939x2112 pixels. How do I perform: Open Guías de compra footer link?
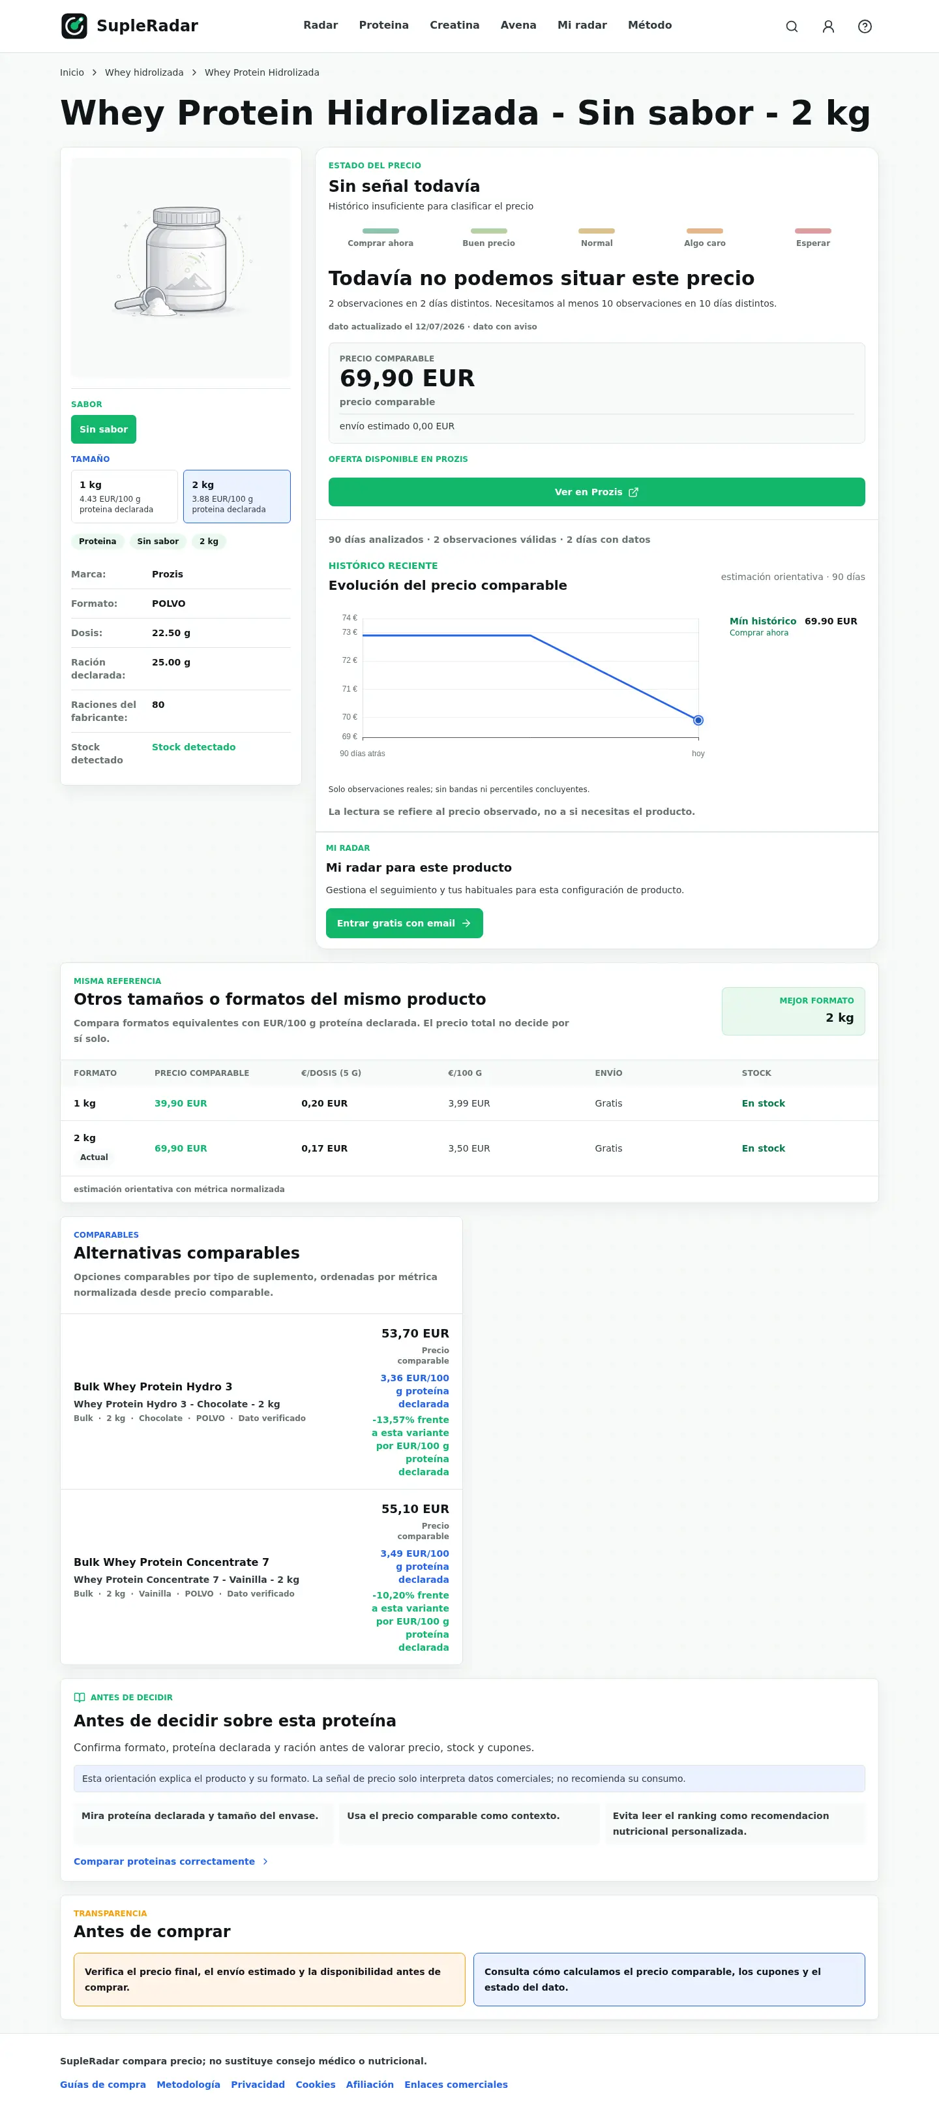click(103, 2085)
